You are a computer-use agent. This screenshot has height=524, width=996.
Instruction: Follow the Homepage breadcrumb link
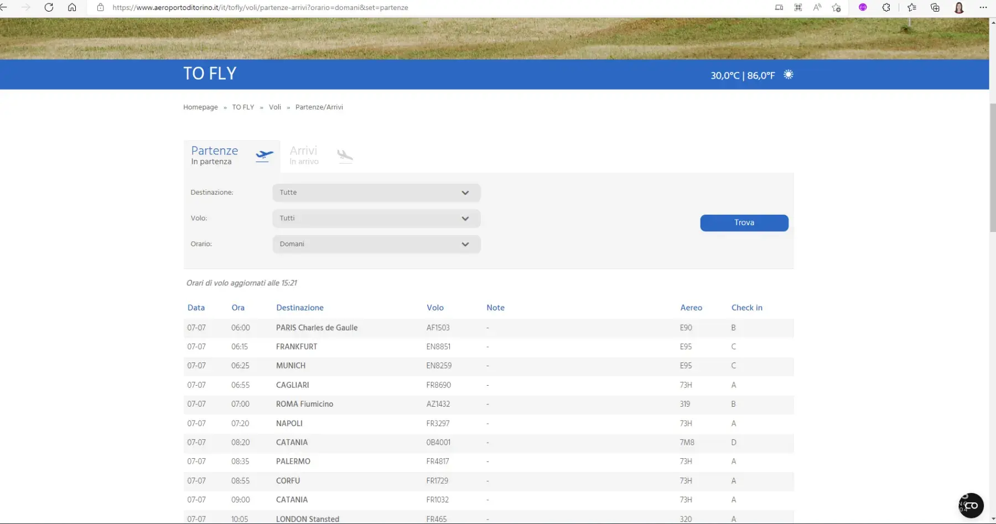coord(200,107)
